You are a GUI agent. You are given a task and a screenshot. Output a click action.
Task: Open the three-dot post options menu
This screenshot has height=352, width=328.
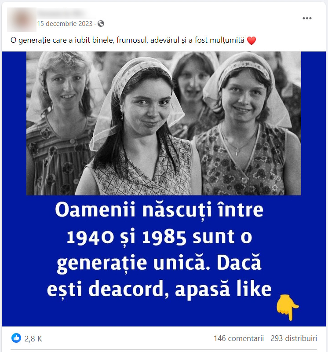[x=307, y=18]
